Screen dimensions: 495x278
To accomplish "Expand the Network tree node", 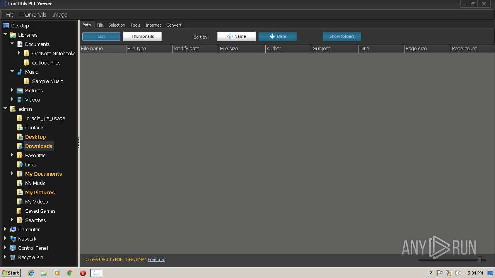I will (x=5, y=239).
